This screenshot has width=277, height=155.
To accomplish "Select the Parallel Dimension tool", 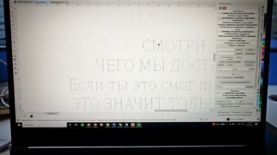I will (x=14, y=46).
